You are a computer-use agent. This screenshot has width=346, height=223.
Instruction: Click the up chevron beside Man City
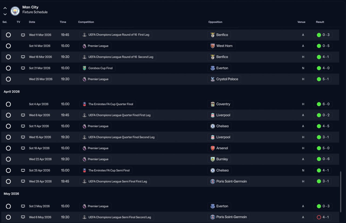coord(5,8)
